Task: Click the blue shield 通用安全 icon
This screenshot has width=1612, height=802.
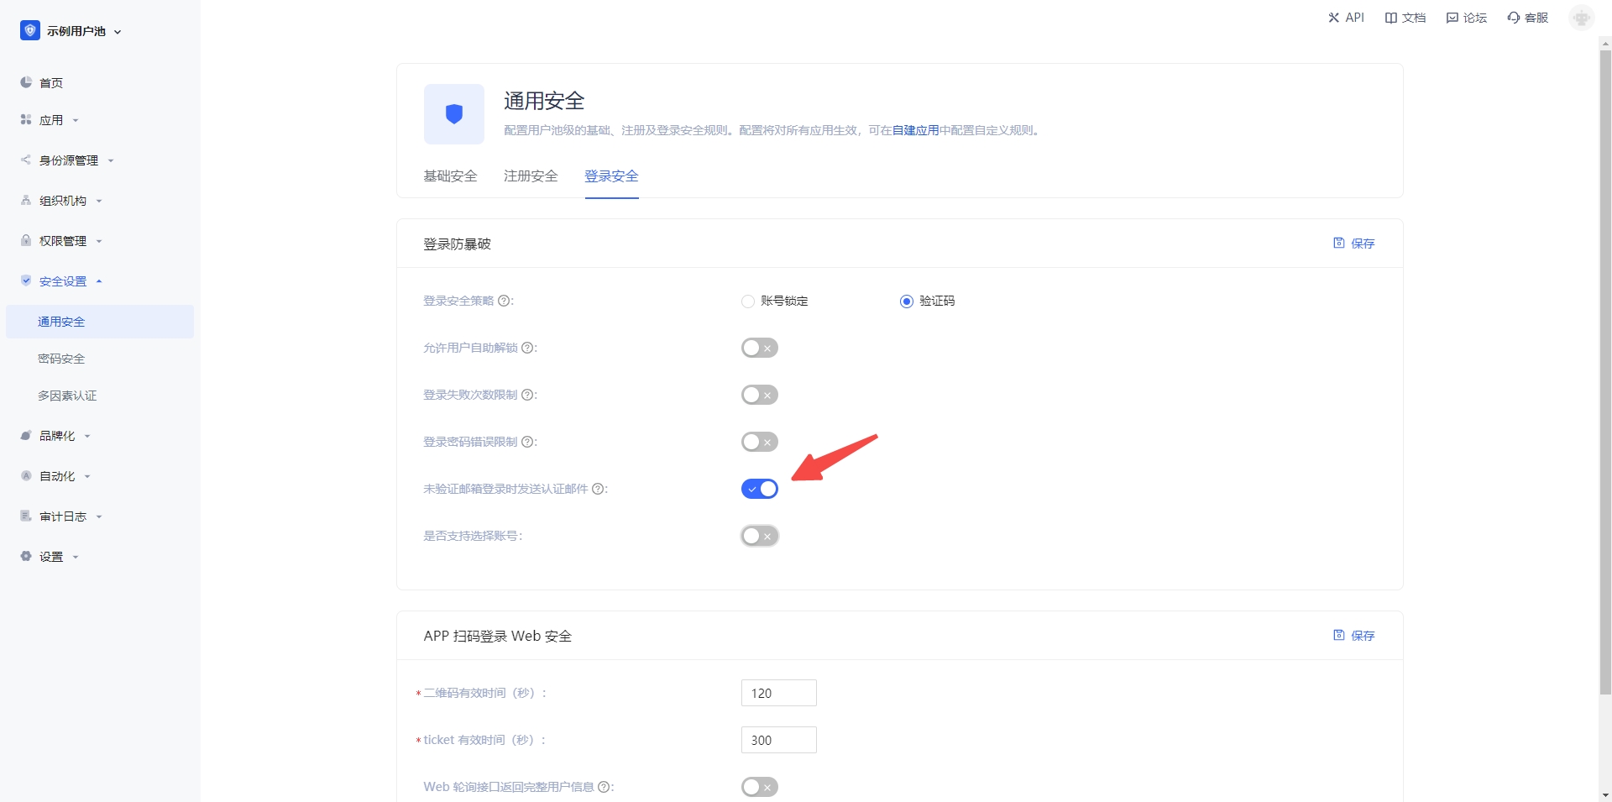Action: point(454,114)
